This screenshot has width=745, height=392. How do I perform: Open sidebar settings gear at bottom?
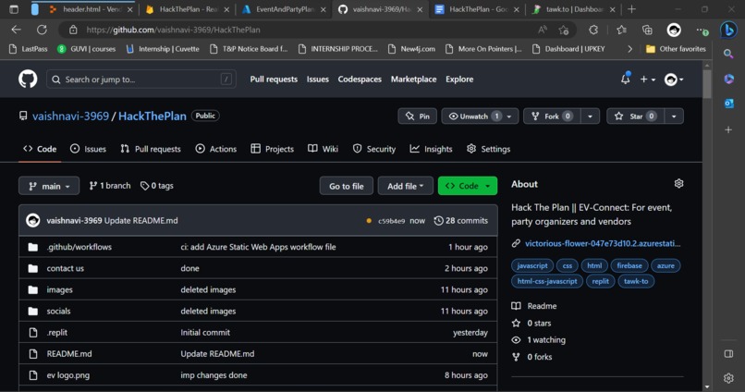[x=728, y=378]
